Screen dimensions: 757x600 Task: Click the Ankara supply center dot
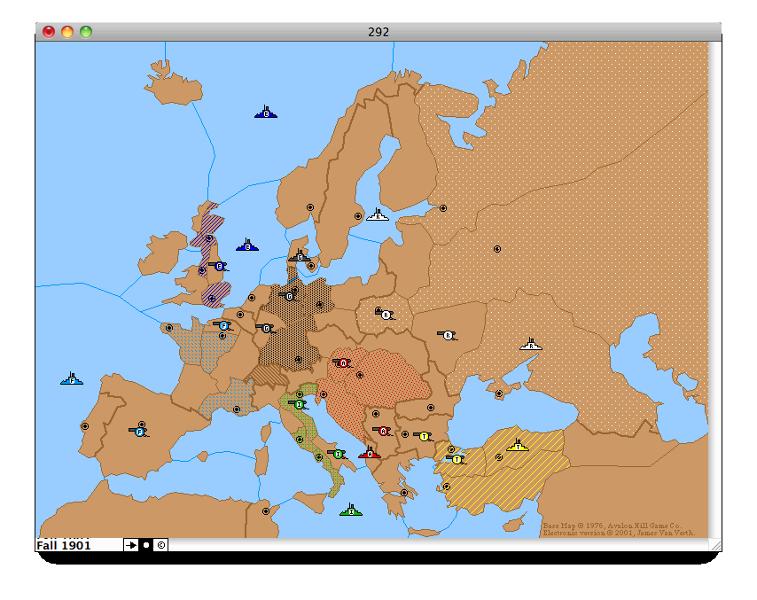499,457
